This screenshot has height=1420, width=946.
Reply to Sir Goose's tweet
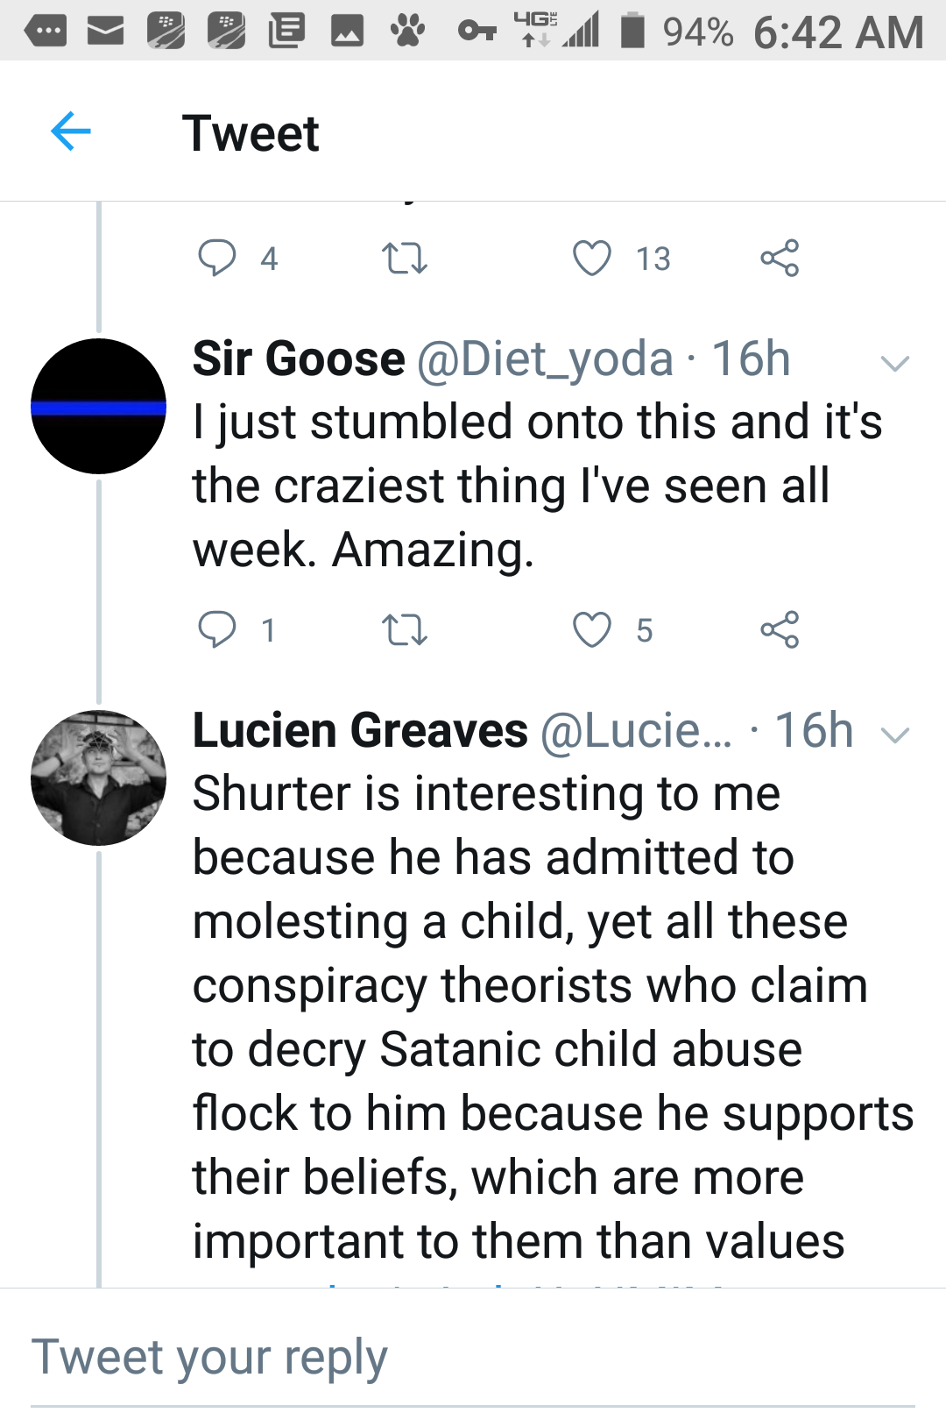pyautogui.click(x=217, y=629)
